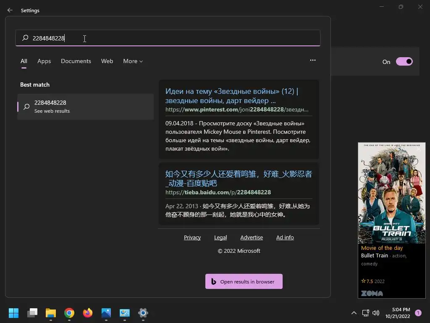Select the All search tab
Viewport: 430px width, 323px height.
point(24,61)
